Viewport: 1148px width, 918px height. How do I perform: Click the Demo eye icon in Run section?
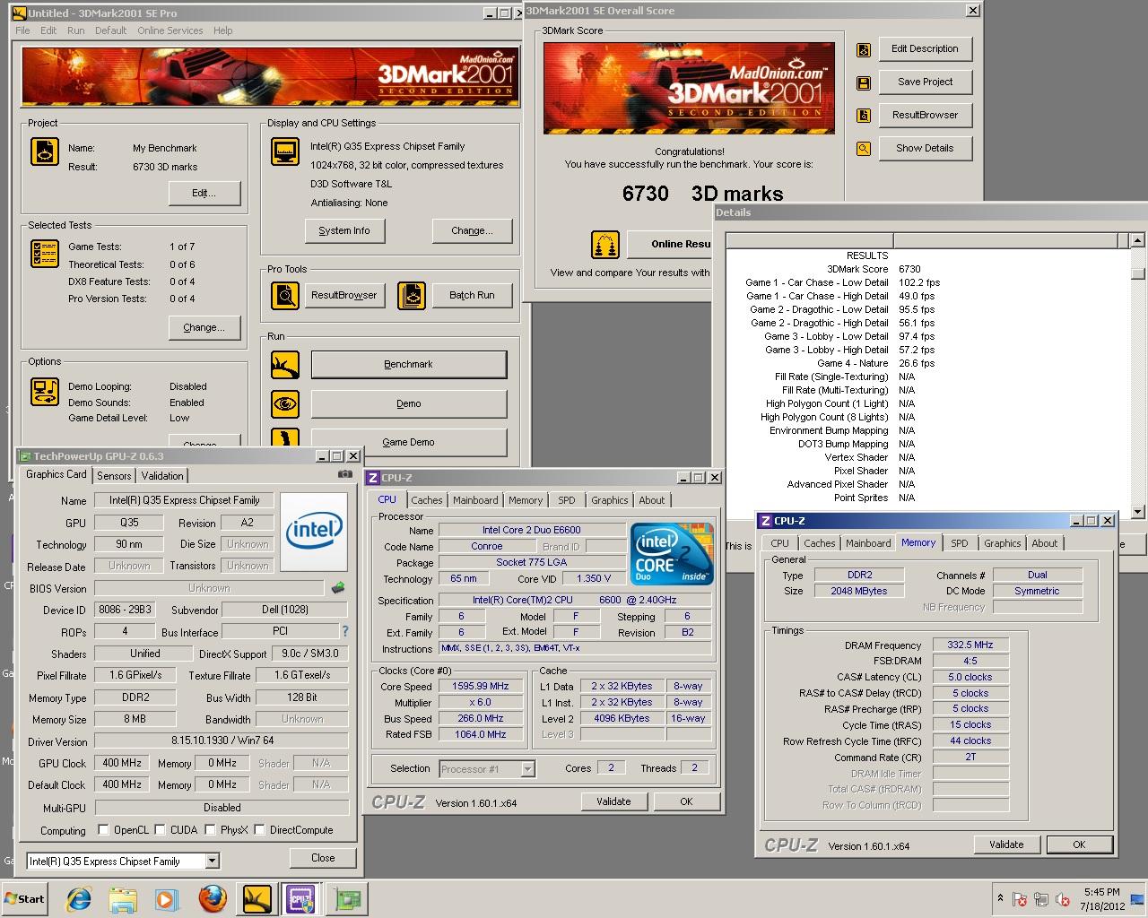(x=285, y=403)
